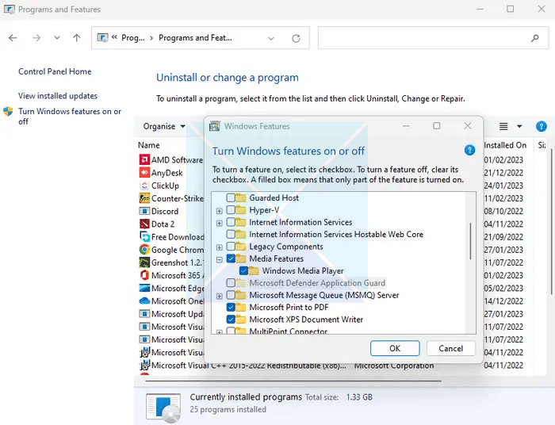Image resolution: width=555 pixels, height=425 pixels.
Task: Click the Microsoft OneDrive cloud icon
Action: [144, 301]
